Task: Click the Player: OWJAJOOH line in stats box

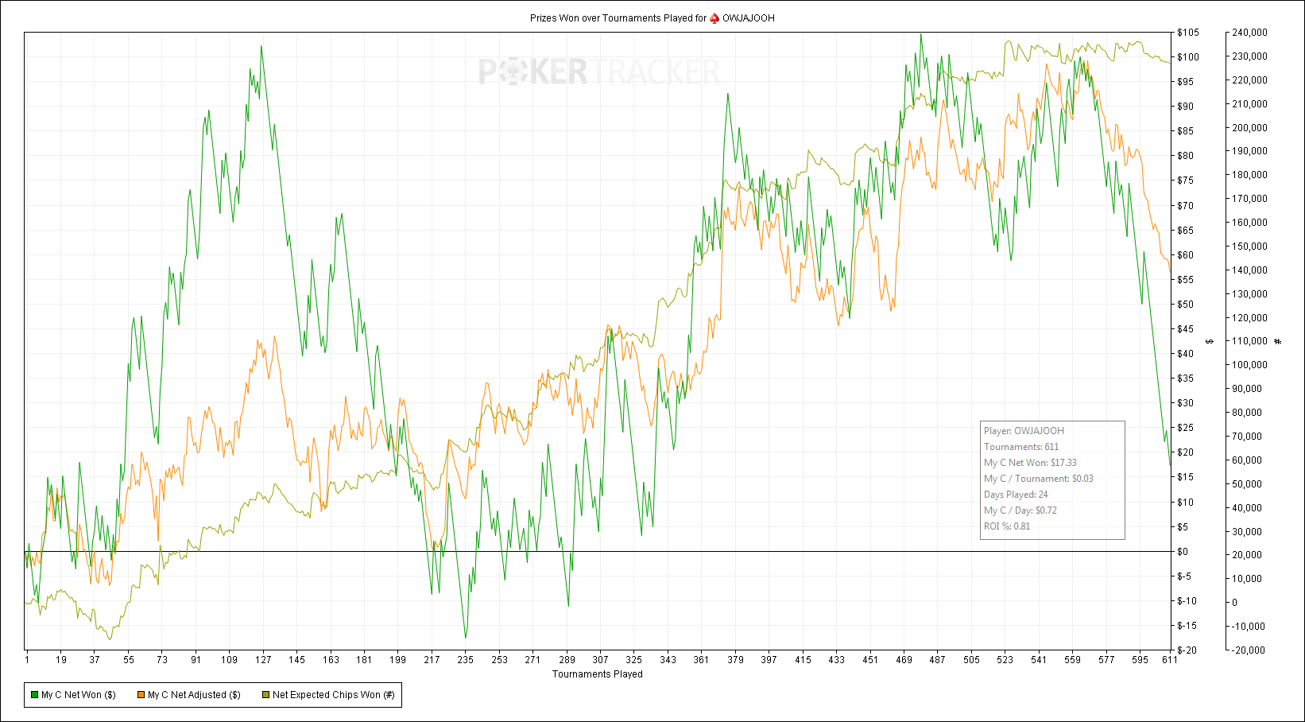Action: click(x=1024, y=431)
